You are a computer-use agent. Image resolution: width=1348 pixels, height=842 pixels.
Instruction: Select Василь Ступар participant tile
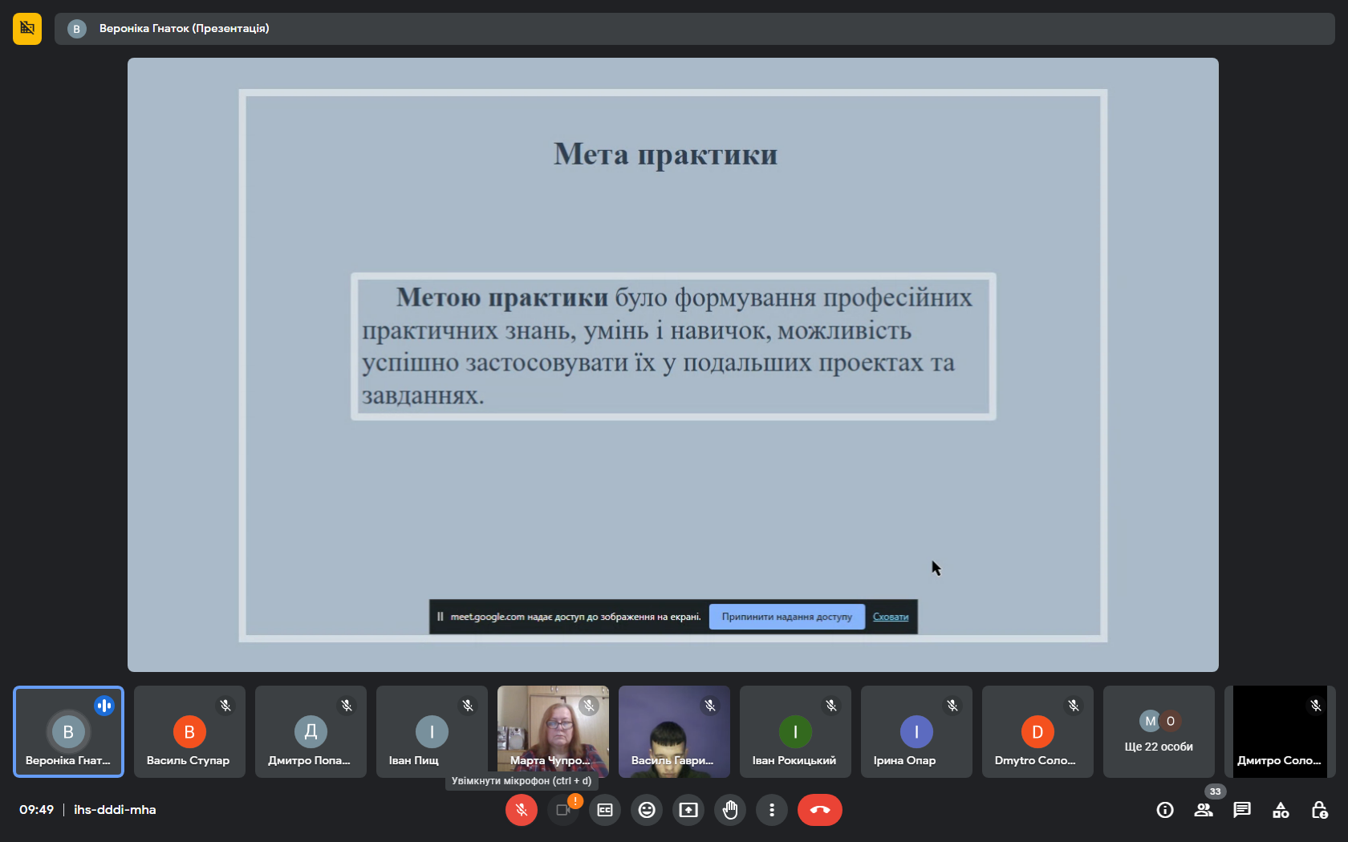[189, 731]
